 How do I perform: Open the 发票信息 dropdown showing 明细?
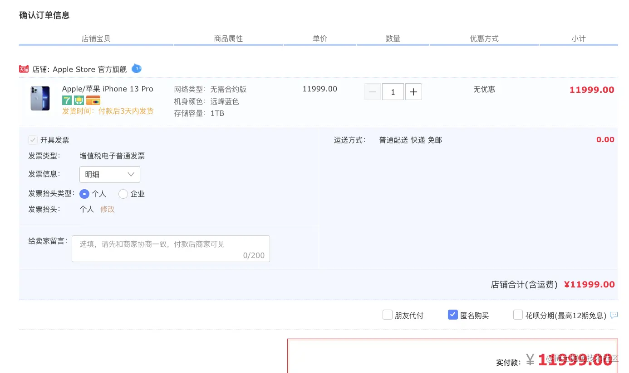[110, 174]
